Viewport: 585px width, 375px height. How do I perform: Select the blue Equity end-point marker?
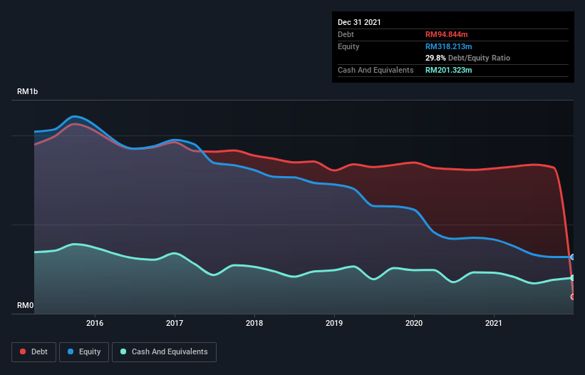pos(573,257)
